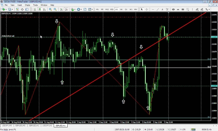Pick the Horizontal Line drawing tool

[x=153, y=9]
